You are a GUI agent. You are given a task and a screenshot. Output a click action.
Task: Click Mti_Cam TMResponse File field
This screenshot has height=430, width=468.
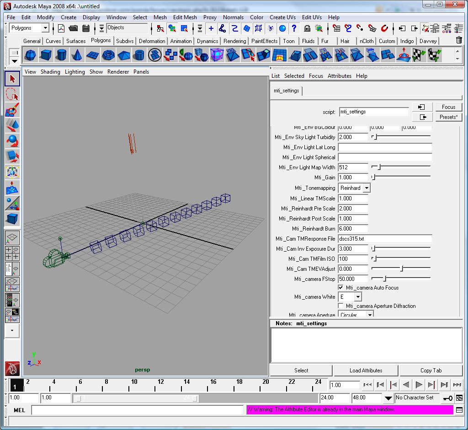385,239
